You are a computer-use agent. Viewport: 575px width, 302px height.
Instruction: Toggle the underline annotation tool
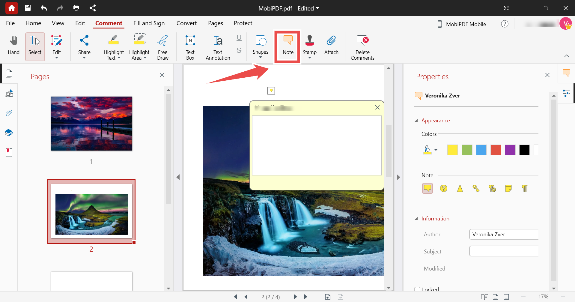click(x=239, y=38)
